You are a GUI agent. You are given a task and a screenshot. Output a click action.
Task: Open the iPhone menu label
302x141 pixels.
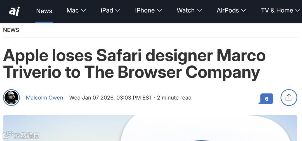[145, 10]
